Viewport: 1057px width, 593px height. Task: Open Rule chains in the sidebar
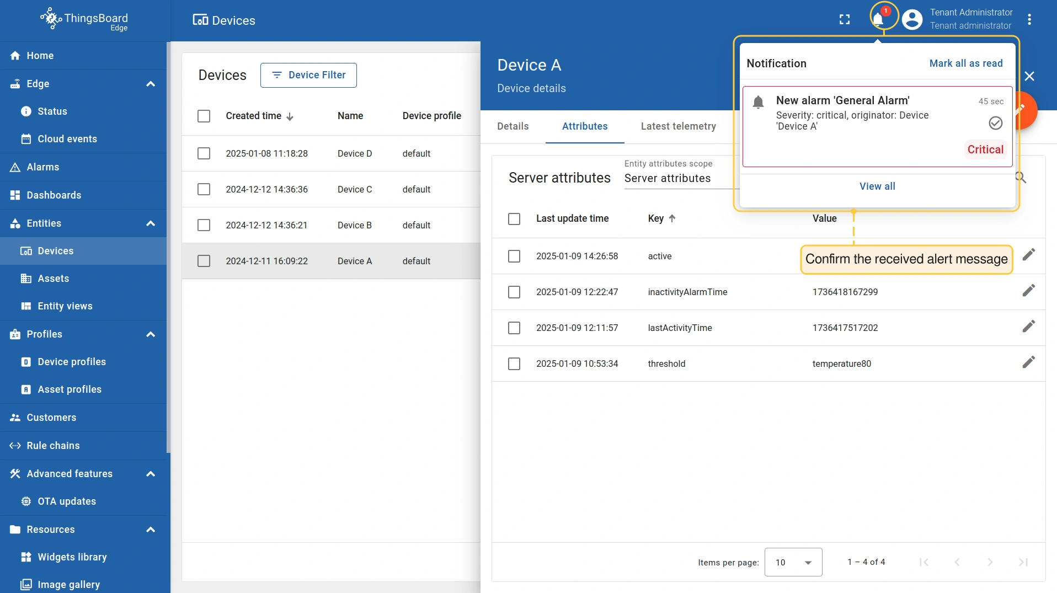tap(53, 446)
